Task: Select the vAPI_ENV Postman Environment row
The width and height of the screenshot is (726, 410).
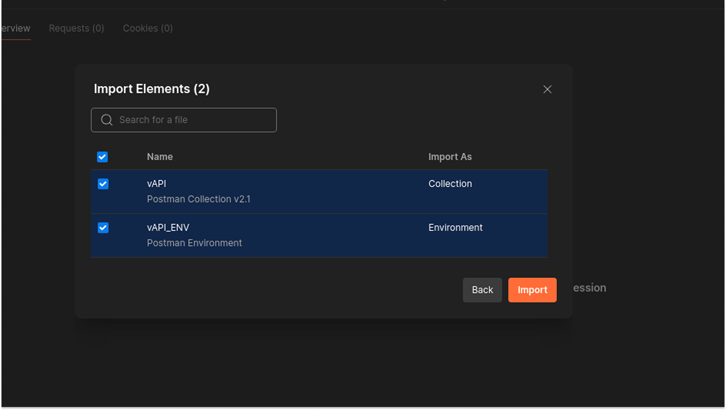Action: (x=264, y=235)
